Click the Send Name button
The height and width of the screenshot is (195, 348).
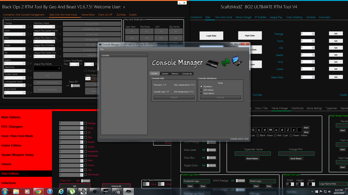coord(296,159)
